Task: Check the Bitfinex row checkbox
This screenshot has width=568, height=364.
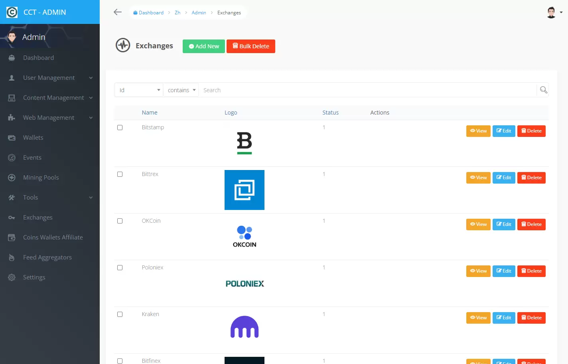Action: pyautogui.click(x=120, y=361)
